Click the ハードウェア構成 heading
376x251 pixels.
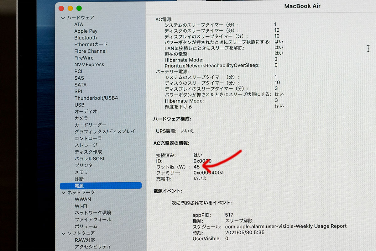click(x=172, y=119)
